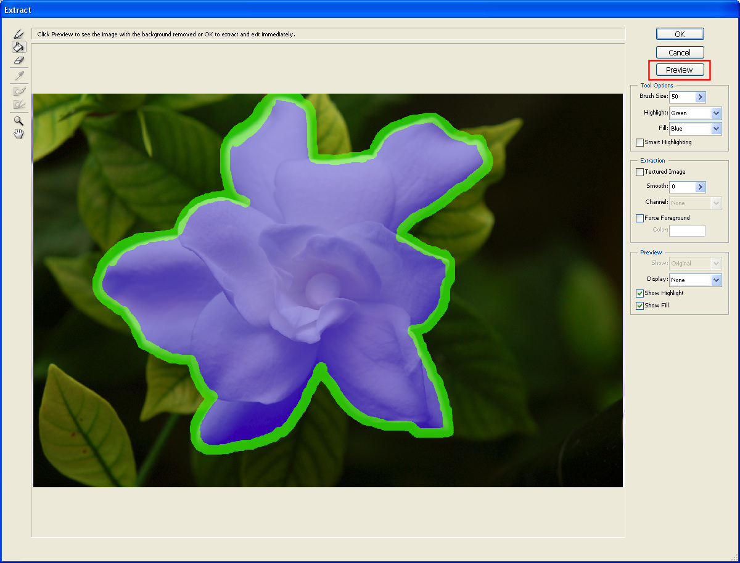Viewport: 740px width, 563px height.
Task: Click the Force Foreground color swatch
Action: coord(687,230)
